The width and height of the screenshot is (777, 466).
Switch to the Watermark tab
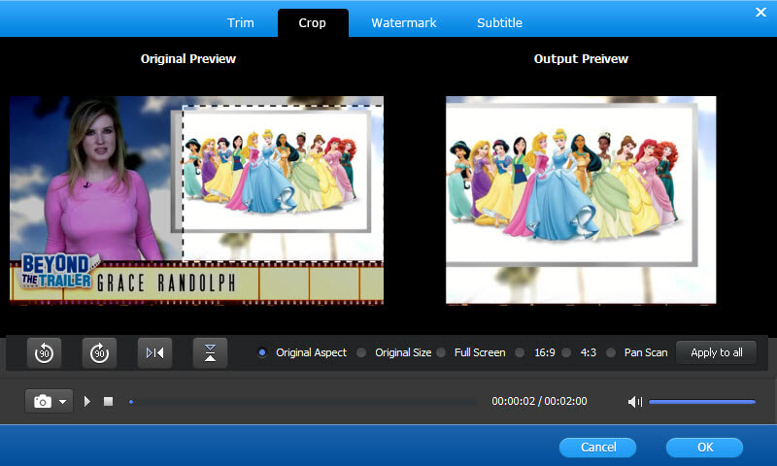point(404,22)
